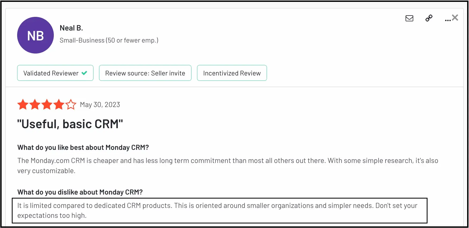Click the Incentivized Review badge
This screenshot has width=469, height=228.
click(232, 73)
